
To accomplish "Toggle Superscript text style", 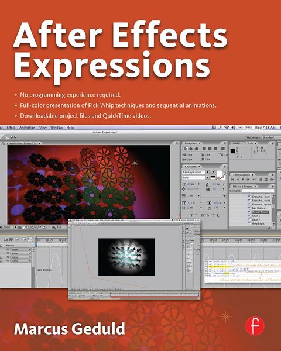I will pyautogui.click(x=213, y=215).
